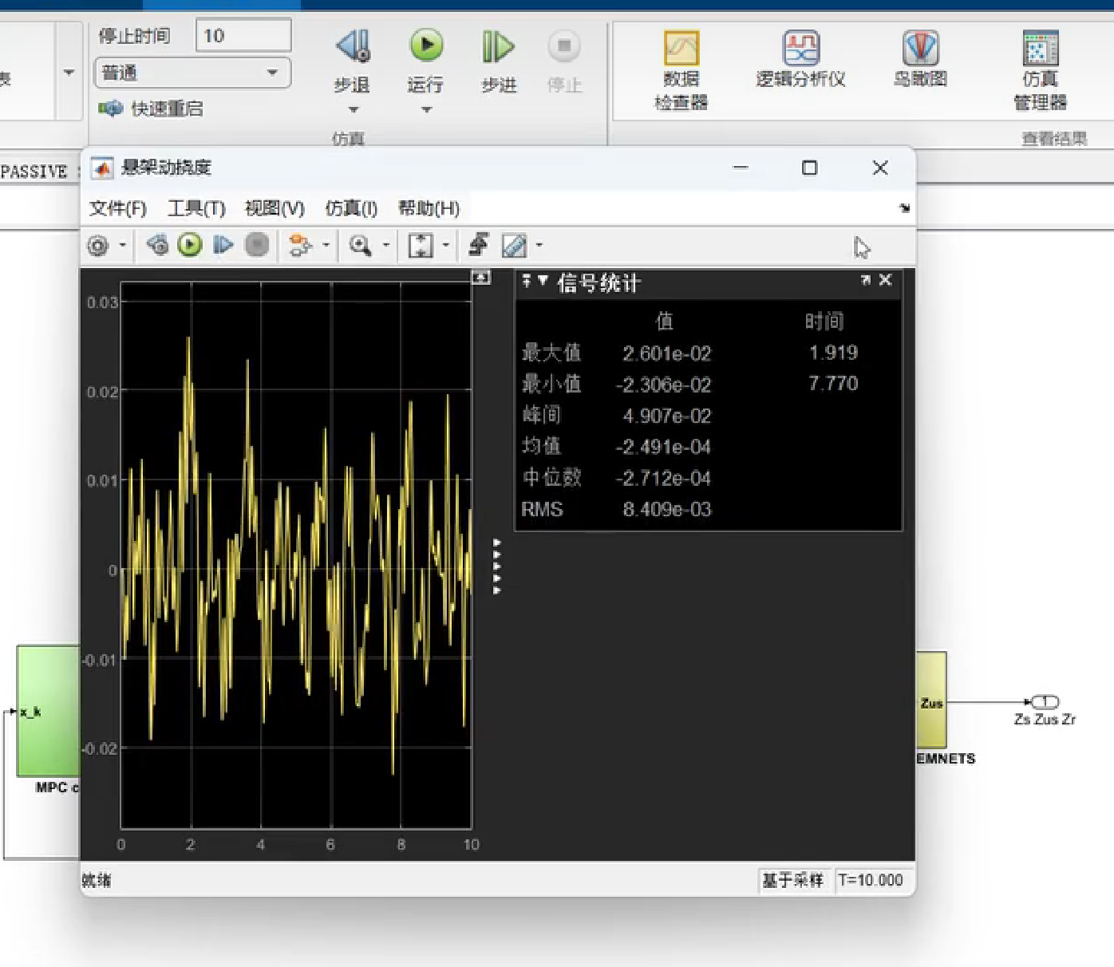
Task: Click the min time value 7.770
Action: pyautogui.click(x=833, y=384)
